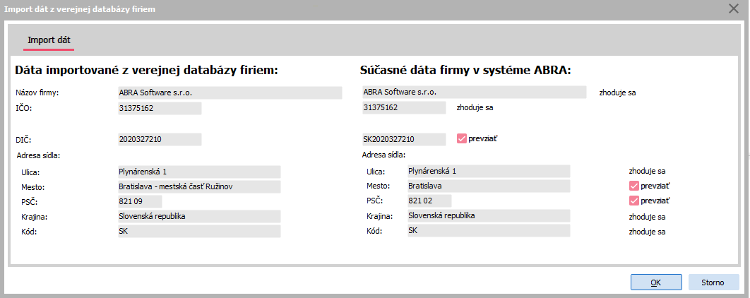Click the imported Názov firmy field

tap(230, 93)
